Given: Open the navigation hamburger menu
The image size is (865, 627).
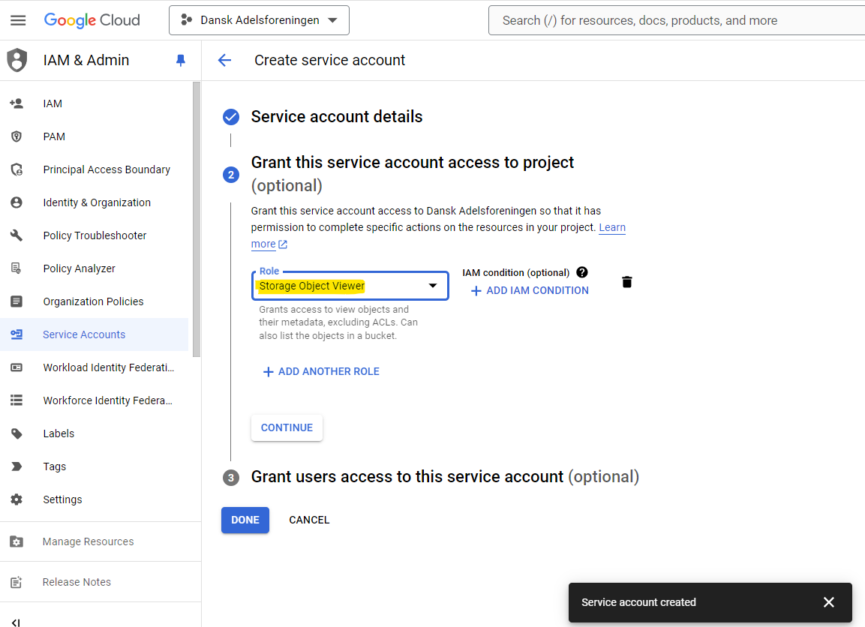Looking at the screenshot, I should point(19,20).
